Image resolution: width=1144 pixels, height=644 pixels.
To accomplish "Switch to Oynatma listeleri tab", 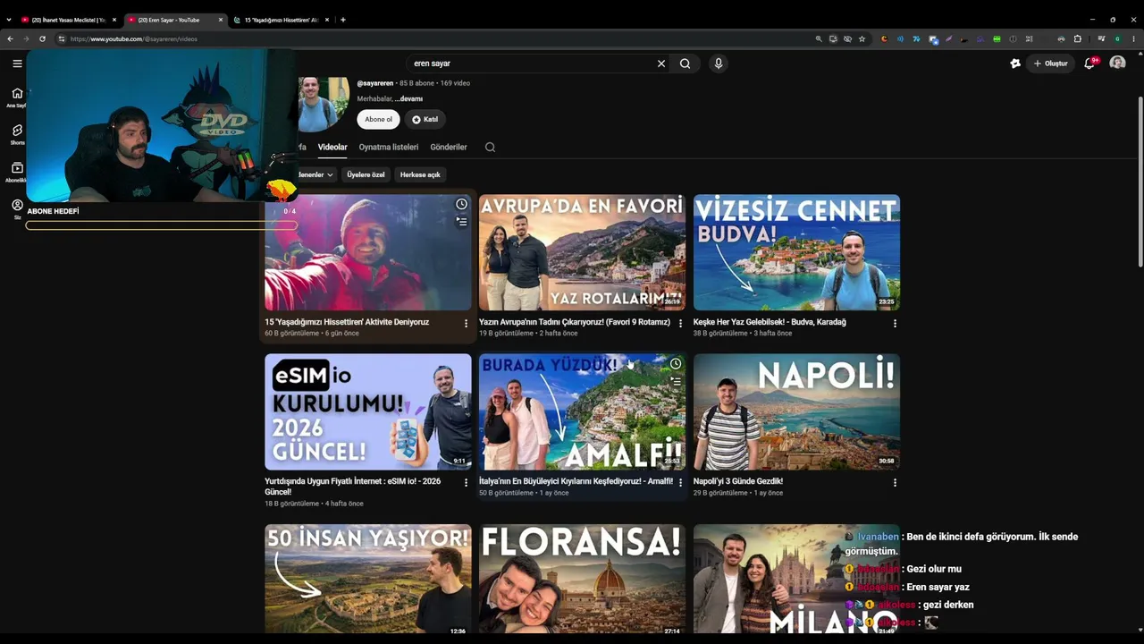I will pos(389,147).
